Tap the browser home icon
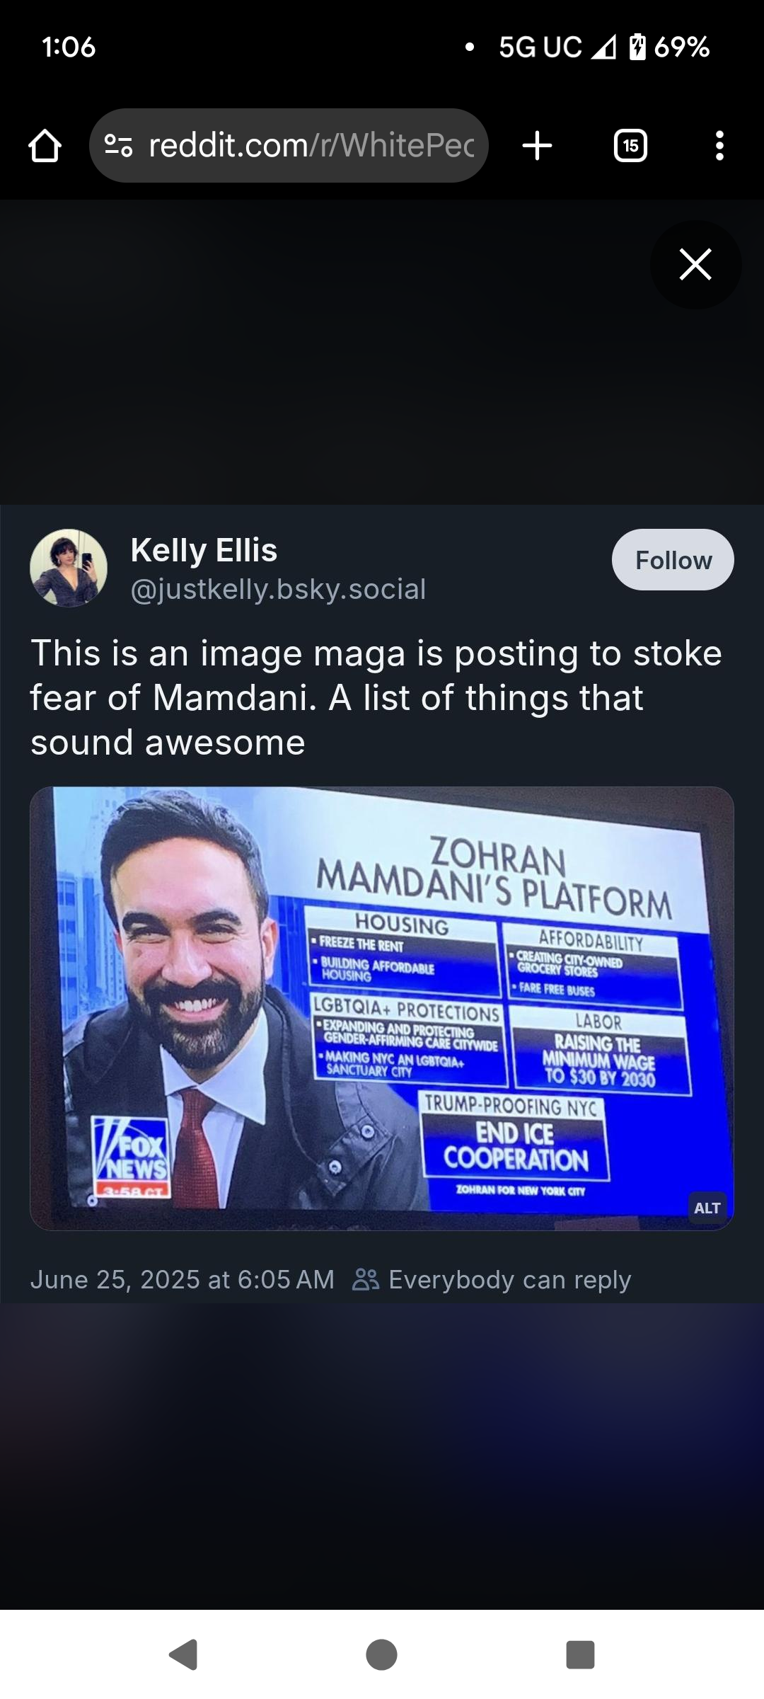 pyautogui.click(x=45, y=146)
